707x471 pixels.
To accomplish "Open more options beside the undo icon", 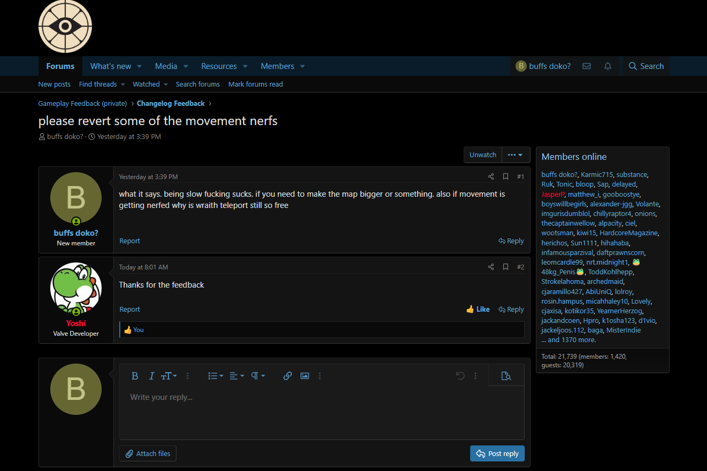I will pyautogui.click(x=475, y=376).
